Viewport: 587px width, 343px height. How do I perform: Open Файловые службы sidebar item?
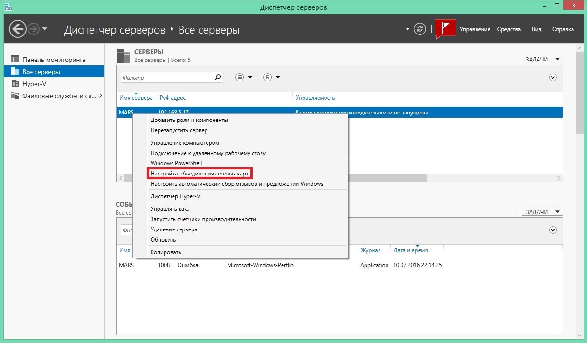[x=54, y=96]
